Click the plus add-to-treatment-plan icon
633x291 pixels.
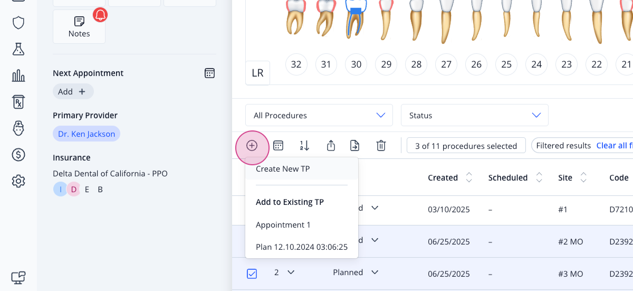tap(252, 146)
